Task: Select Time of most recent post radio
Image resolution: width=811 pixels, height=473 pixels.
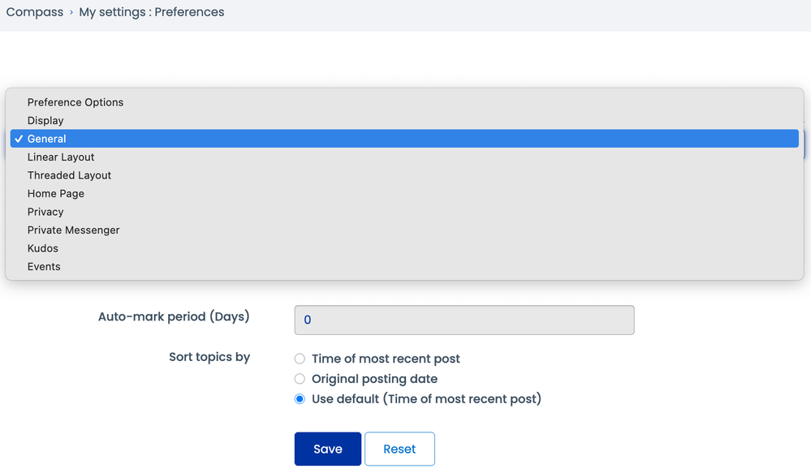Action: tap(300, 359)
